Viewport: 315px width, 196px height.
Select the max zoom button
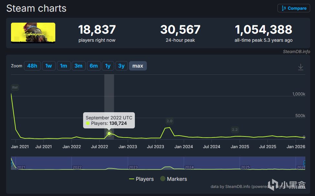point(138,66)
